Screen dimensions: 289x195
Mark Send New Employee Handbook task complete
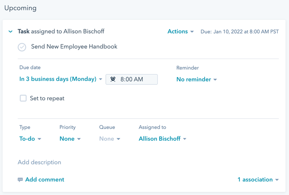click(22, 47)
